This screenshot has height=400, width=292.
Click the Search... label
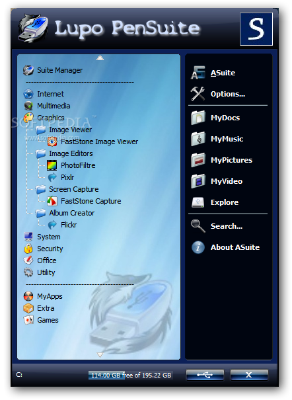[227, 226]
